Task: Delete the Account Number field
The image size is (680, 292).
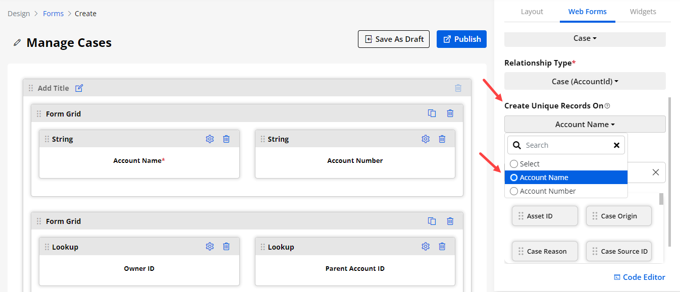Action: [442, 139]
